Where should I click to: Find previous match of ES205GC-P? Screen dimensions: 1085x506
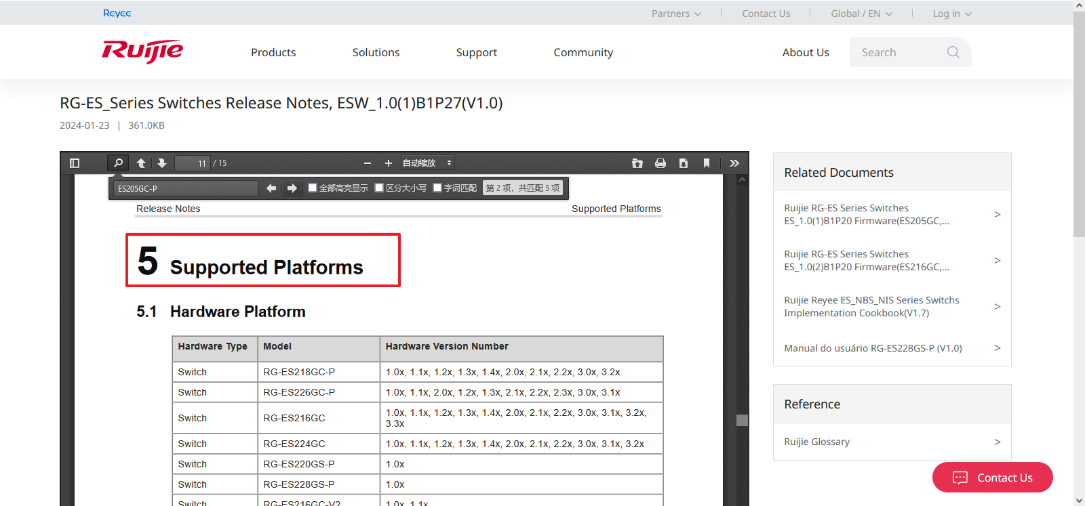271,188
